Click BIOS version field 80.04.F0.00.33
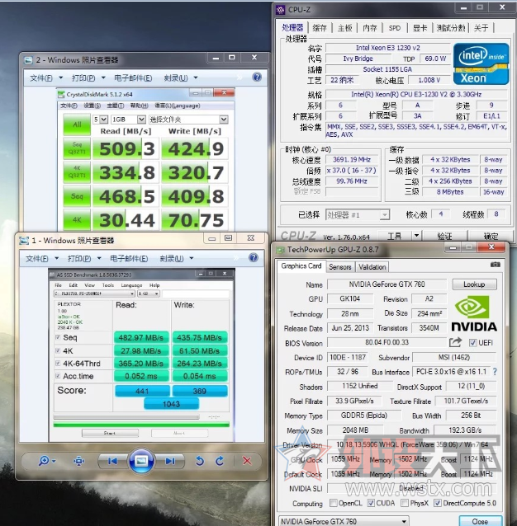This screenshot has width=517, height=526. (387, 342)
